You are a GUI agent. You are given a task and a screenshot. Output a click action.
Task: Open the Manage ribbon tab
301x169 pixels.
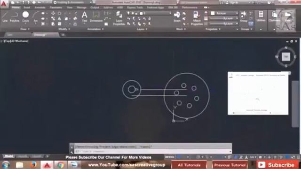click(x=81, y=8)
